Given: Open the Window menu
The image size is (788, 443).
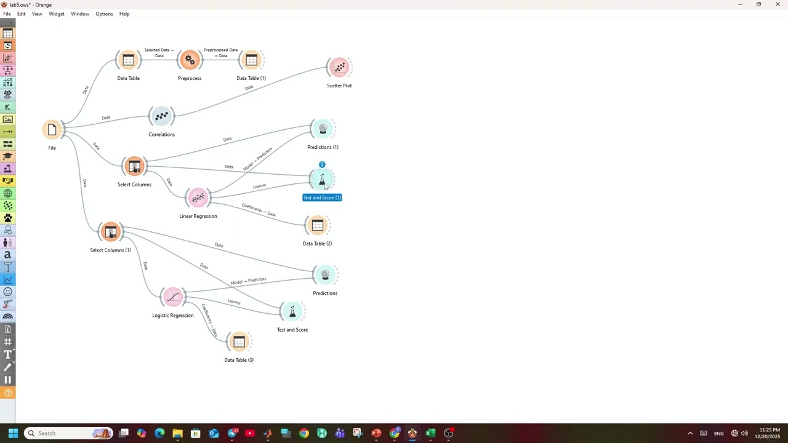Looking at the screenshot, I should pos(80,14).
